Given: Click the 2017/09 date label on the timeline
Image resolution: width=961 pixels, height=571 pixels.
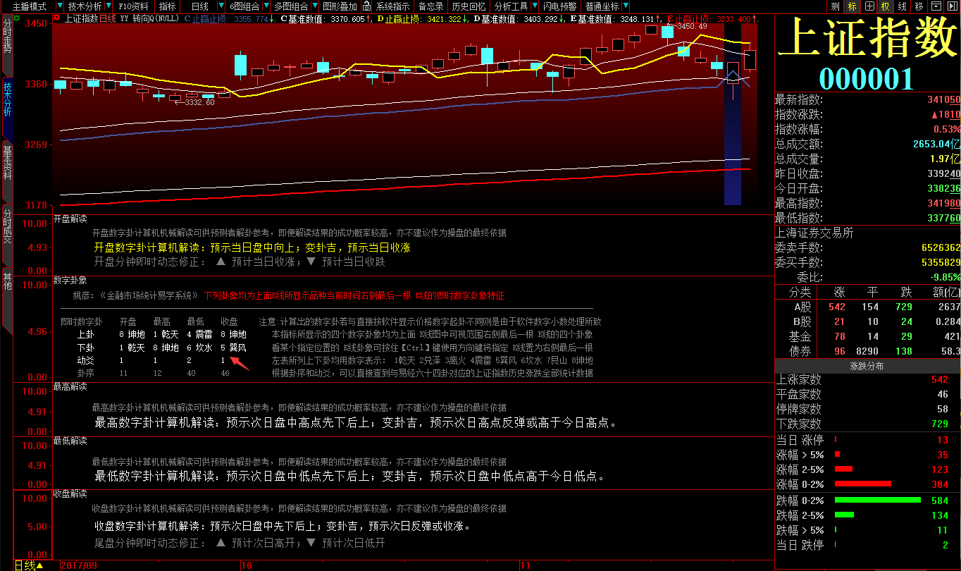Looking at the screenshot, I should 79,565.
